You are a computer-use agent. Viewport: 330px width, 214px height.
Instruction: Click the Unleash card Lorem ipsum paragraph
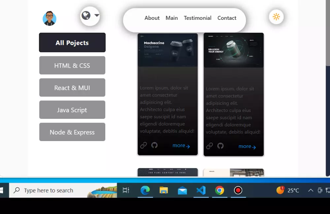click(x=233, y=110)
